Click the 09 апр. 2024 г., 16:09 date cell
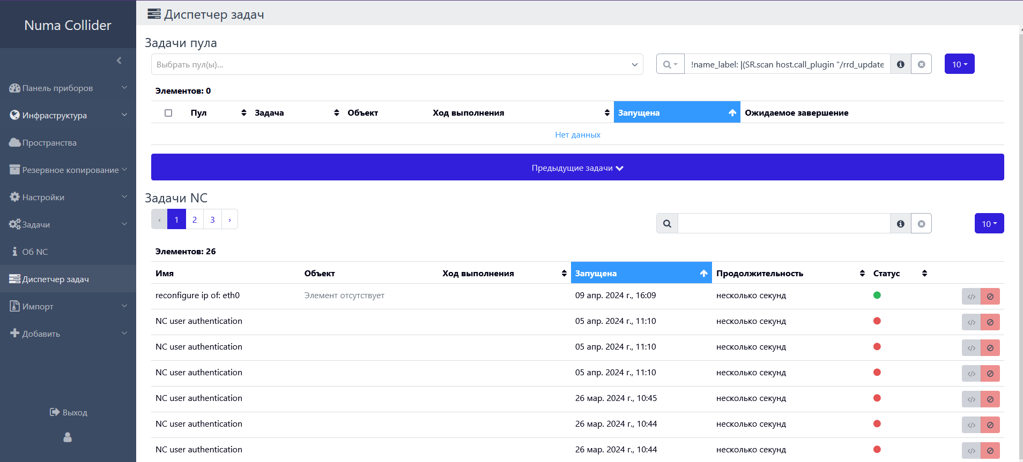The height and width of the screenshot is (462, 1023). 616,295
